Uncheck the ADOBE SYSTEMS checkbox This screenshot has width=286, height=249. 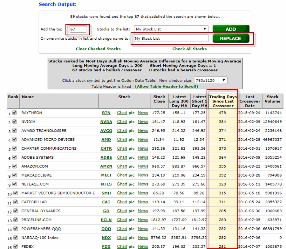[x=15, y=157]
